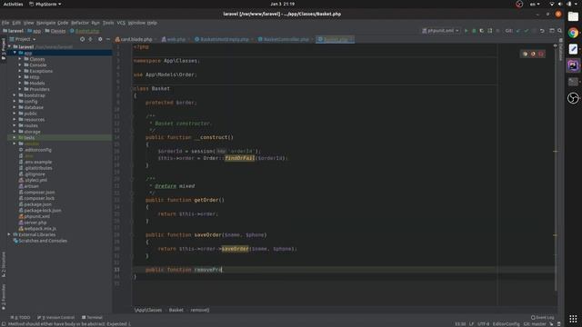Click expand/collapse all icon in Project panel header

pyautogui.click(x=90, y=39)
